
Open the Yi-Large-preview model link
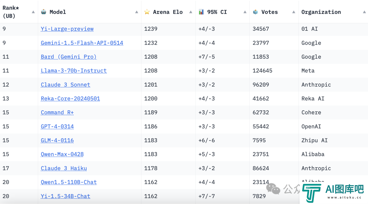67,29
